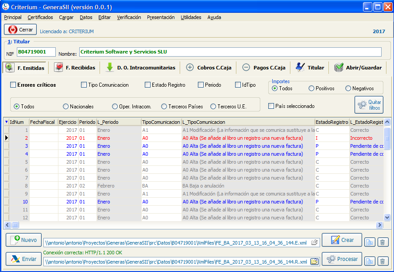Click the TipoComunicacion column header
Viewport: 394px width, 272px height.
(x=161, y=122)
